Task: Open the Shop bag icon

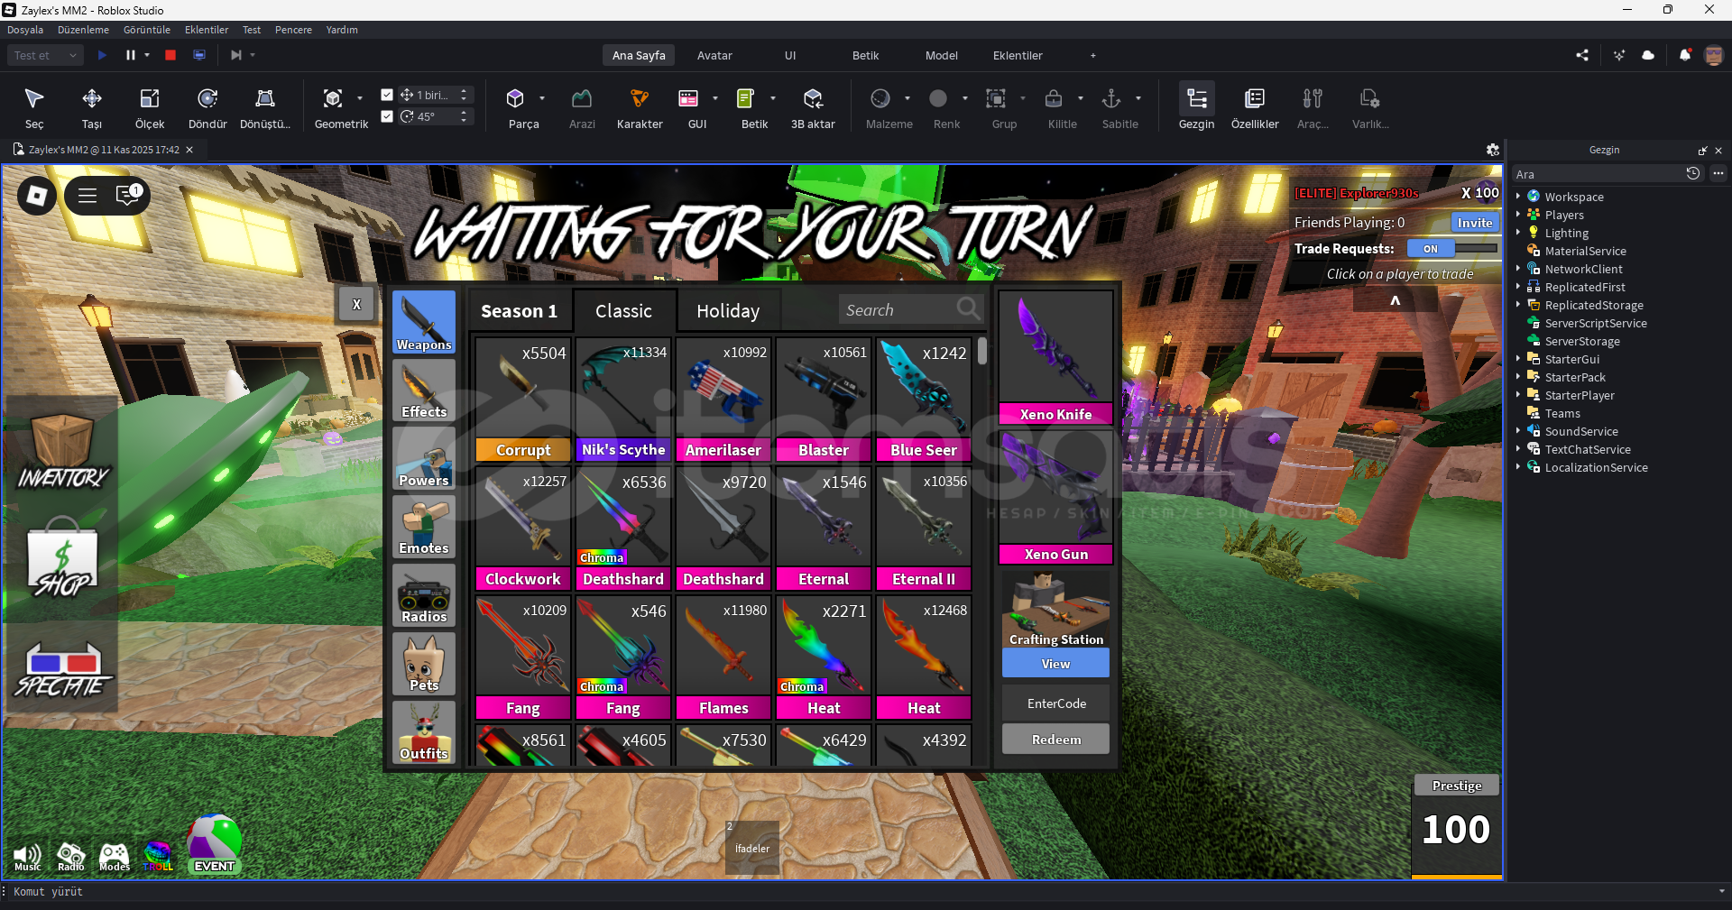Action: (x=62, y=558)
